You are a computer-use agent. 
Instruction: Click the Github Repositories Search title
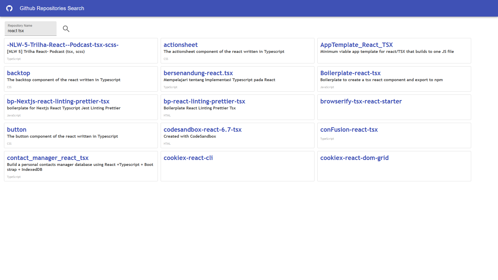pyautogui.click(x=52, y=8)
